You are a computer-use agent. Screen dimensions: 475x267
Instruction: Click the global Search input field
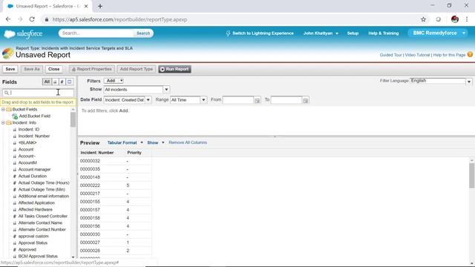click(x=96, y=33)
